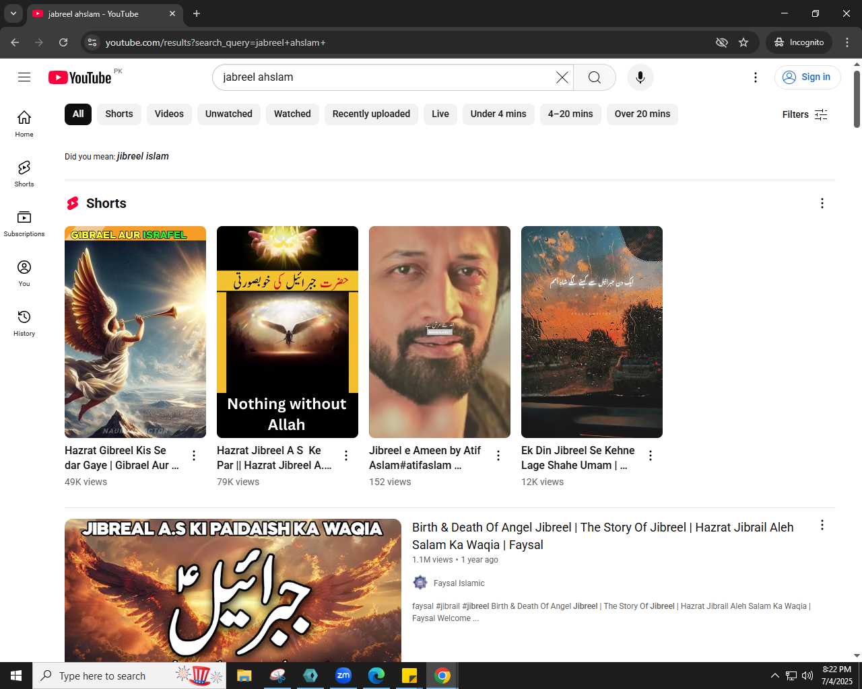Viewport: 862px width, 689px height.
Task: Select the Watched filter chip
Action: tap(292, 114)
